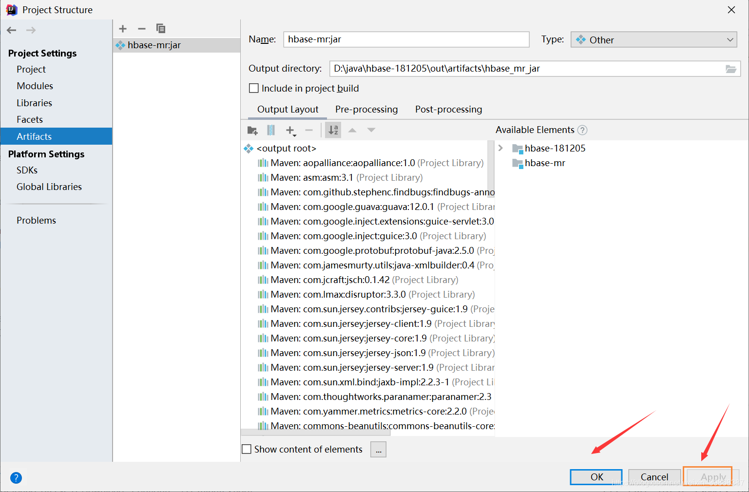This screenshot has width=749, height=492.
Task: Open Facets settings page
Action: tap(30, 119)
